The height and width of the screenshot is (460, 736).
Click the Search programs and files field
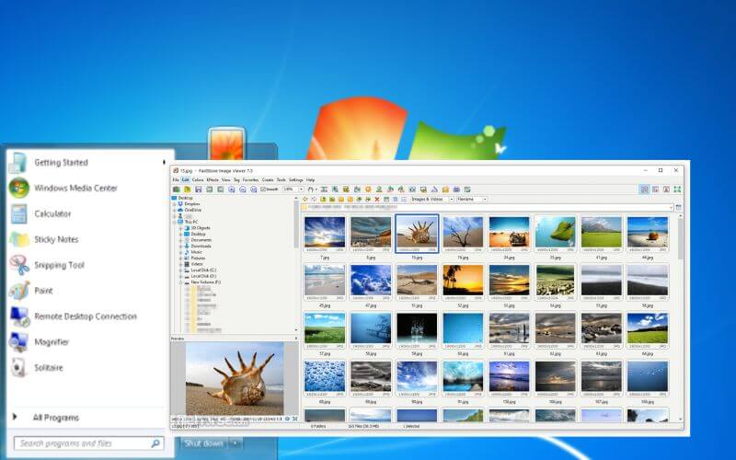pos(81,443)
